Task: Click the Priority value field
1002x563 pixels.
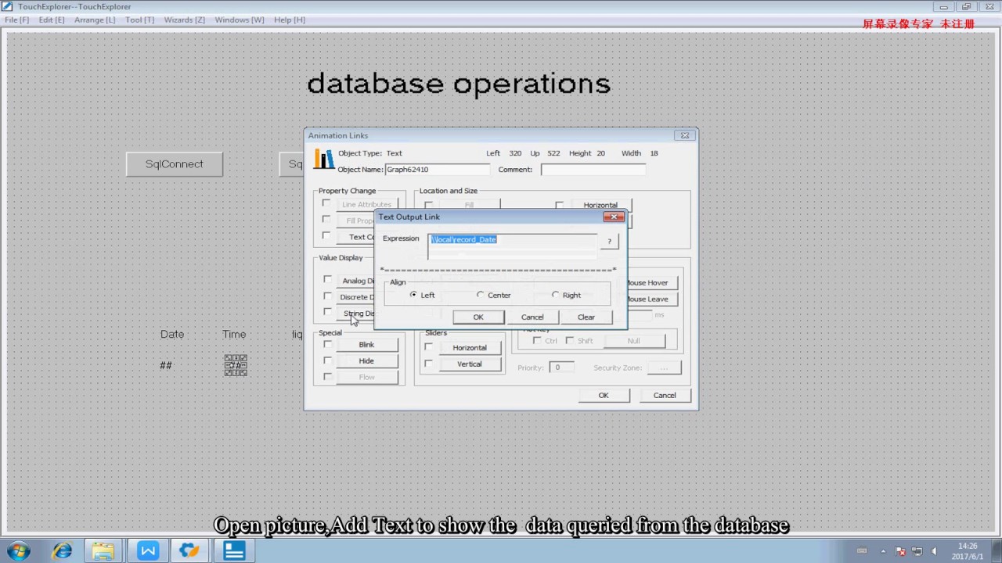Action: pyautogui.click(x=560, y=368)
